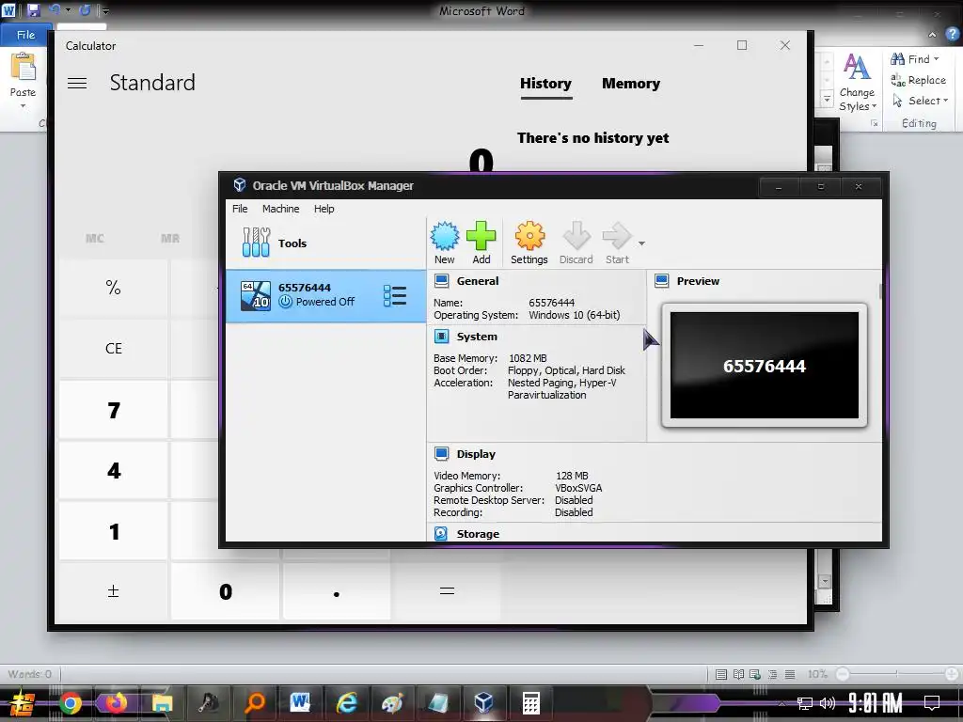Show hidden system tray icons chevron
The width and height of the screenshot is (963, 722).
coord(781,703)
